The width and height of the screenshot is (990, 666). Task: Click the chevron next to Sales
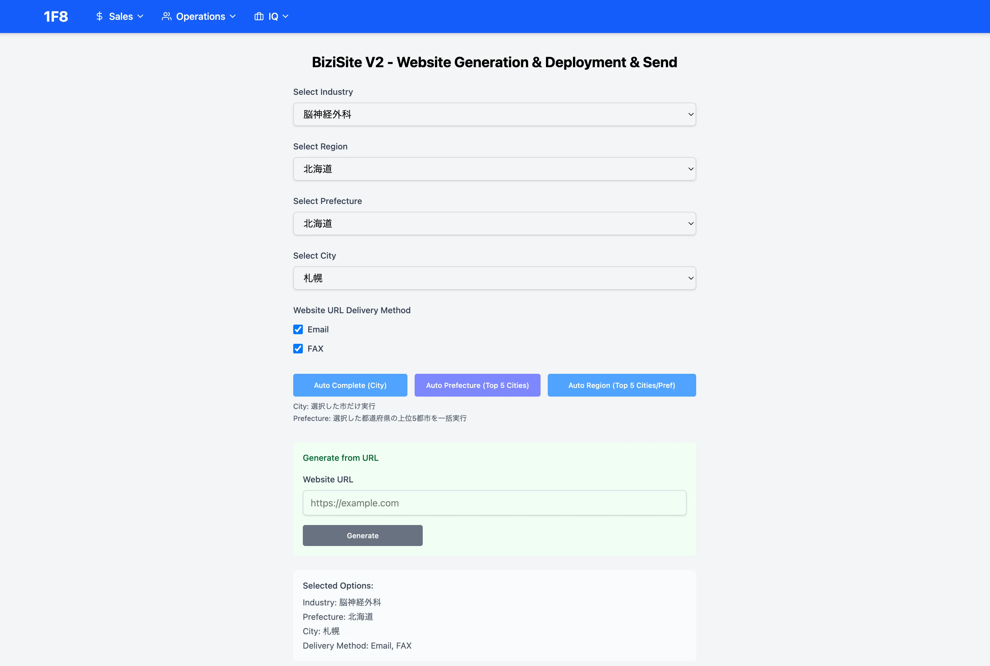pos(141,16)
